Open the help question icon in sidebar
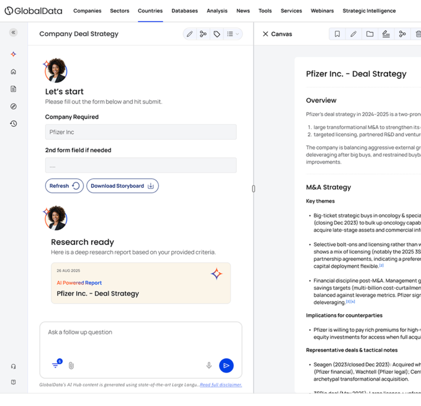 coord(13,382)
